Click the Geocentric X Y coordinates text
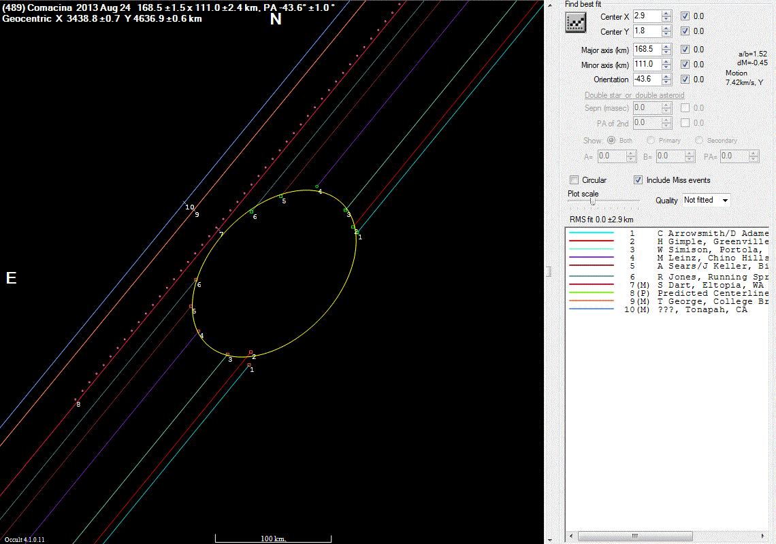Viewport: 776px width, 544px height. pos(102,19)
